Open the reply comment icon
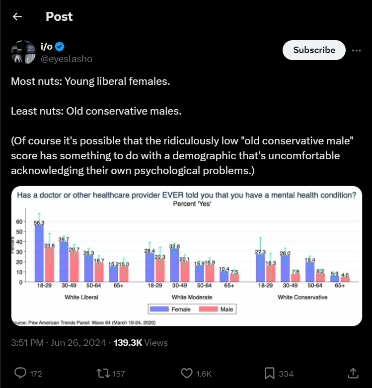This screenshot has width=372, height=388. click(x=20, y=373)
